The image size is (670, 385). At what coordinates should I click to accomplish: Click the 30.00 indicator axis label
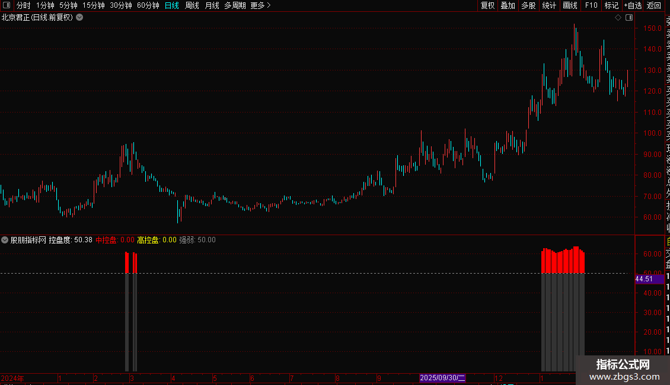(x=652, y=312)
